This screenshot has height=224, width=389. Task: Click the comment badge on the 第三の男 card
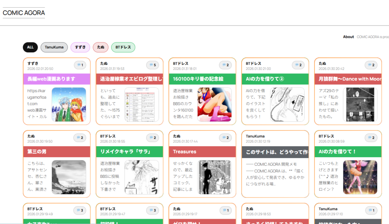[x=80, y=138]
